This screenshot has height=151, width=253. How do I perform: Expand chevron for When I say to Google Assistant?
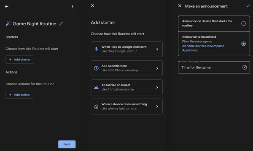157,49
